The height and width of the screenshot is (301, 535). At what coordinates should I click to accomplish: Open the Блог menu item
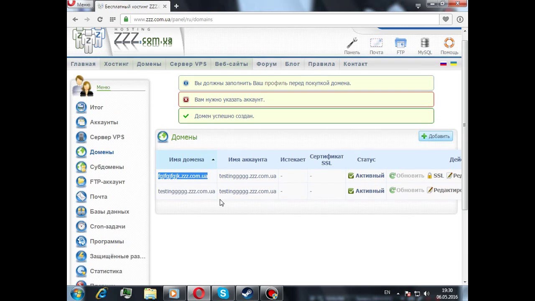coord(293,64)
